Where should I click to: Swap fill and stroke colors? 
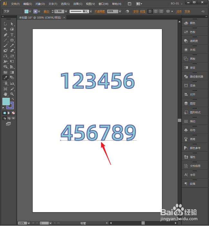13,99
